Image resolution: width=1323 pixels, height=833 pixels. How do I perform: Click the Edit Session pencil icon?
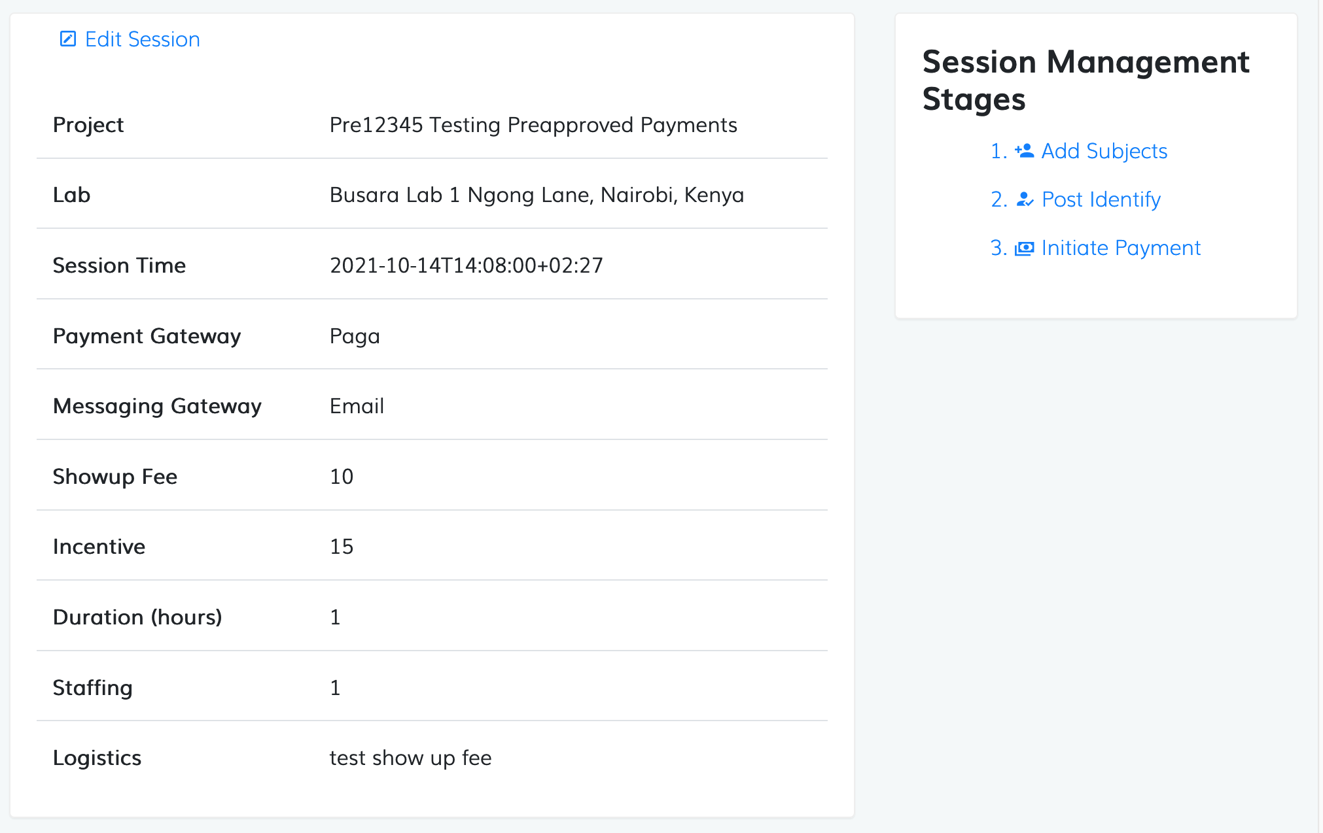pyautogui.click(x=67, y=39)
